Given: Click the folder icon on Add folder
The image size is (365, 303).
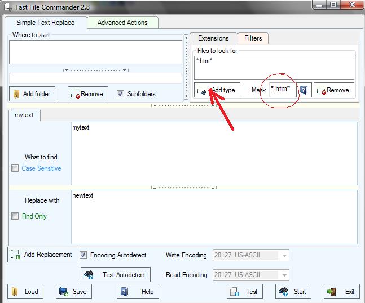Looking at the screenshot, I should coord(16,94).
